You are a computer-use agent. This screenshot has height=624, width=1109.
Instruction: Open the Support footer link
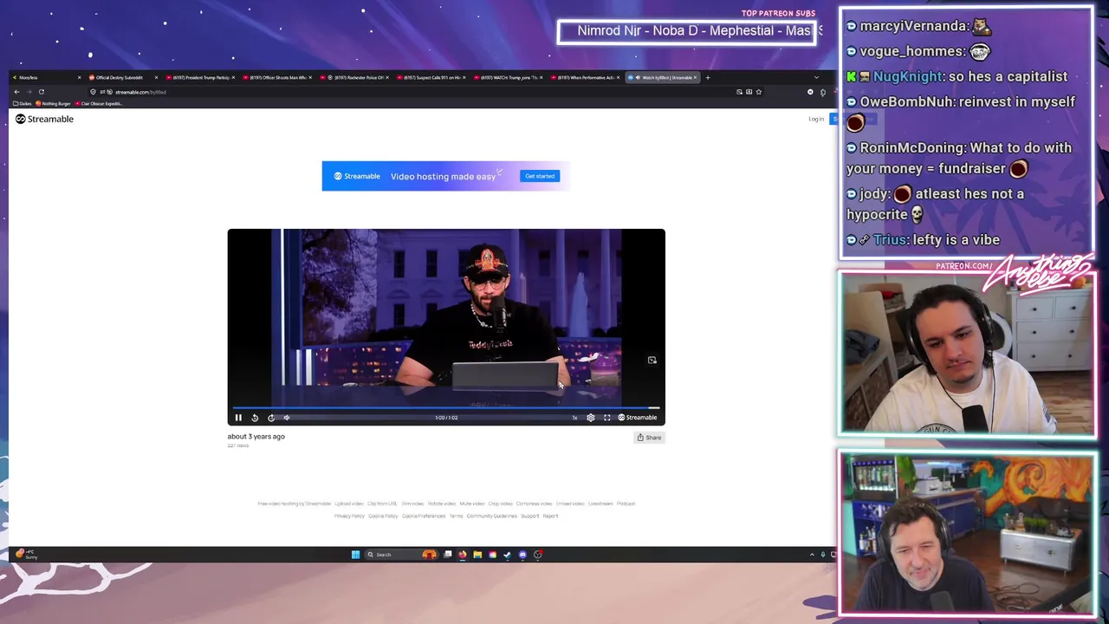click(530, 516)
